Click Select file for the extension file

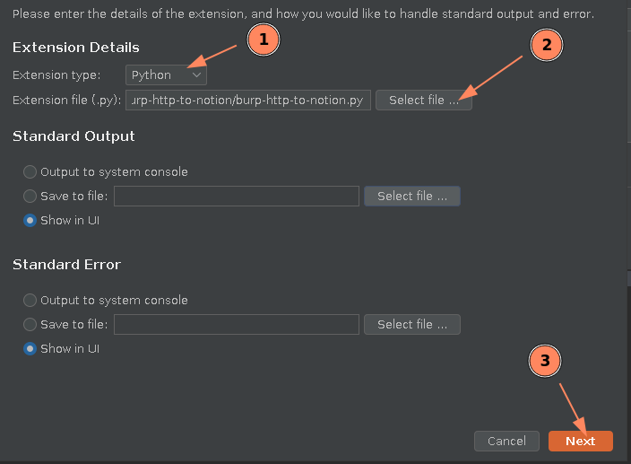(423, 101)
